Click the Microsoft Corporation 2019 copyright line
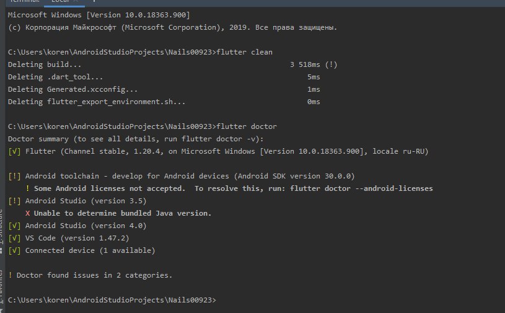 (x=172, y=27)
